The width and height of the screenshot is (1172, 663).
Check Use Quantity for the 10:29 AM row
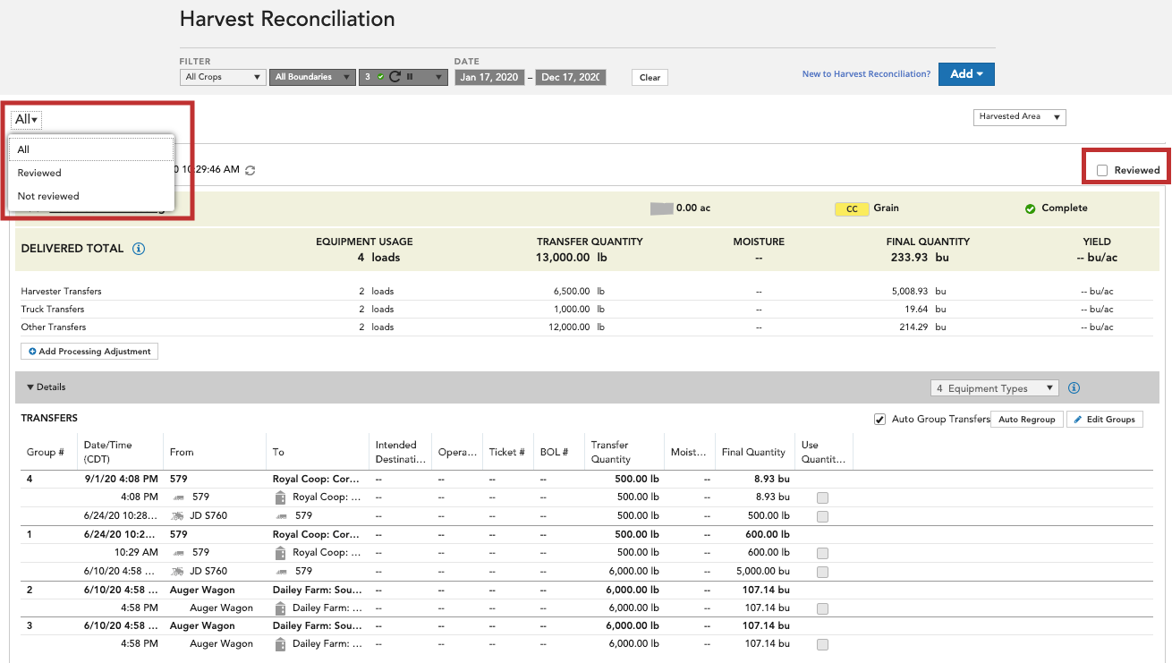pos(822,553)
